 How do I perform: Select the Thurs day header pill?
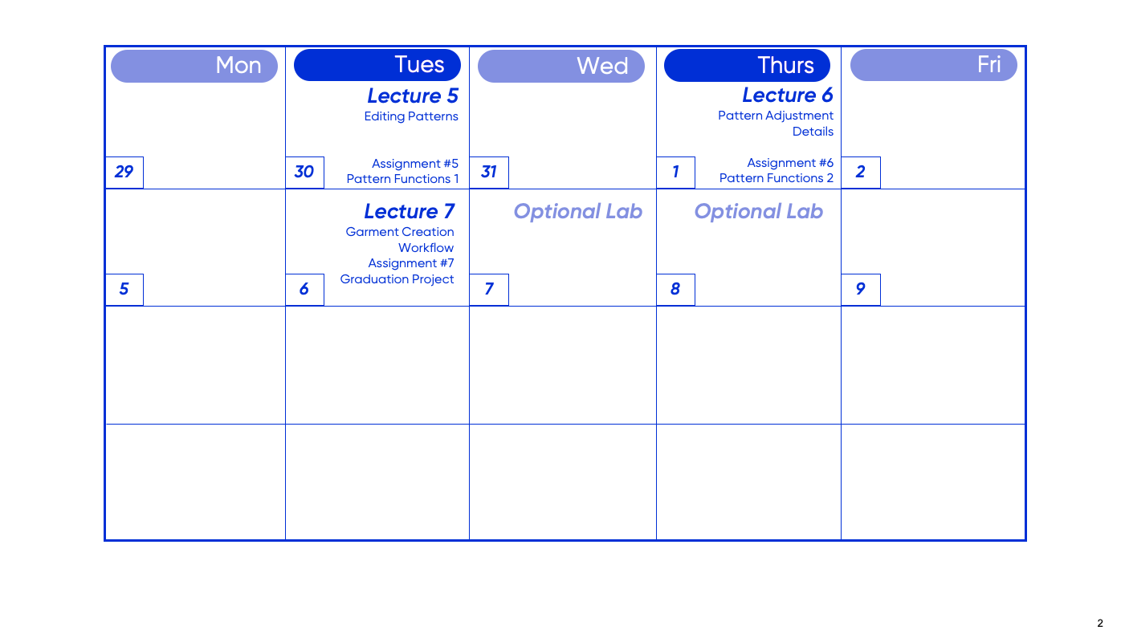747,65
